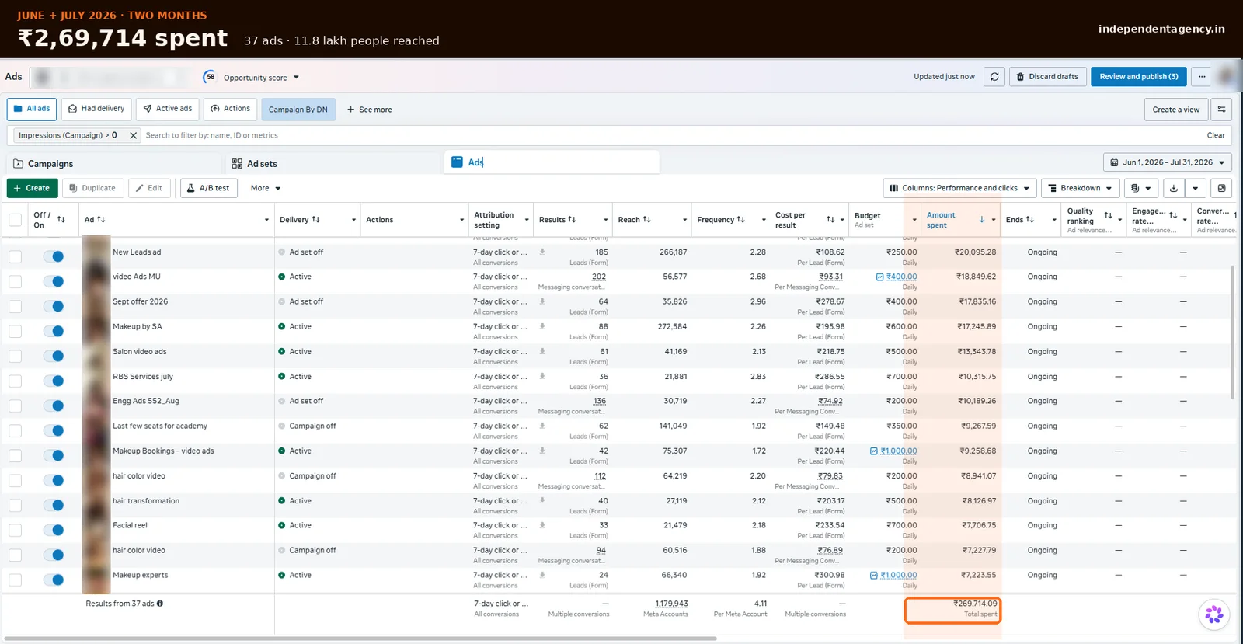
Task: Click the customize panel icon at toolbar end
Action: 1221,188
